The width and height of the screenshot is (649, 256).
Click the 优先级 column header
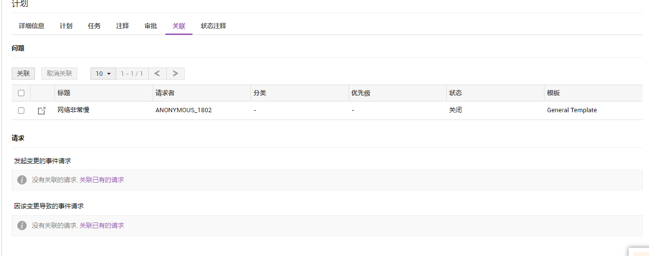point(360,93)
